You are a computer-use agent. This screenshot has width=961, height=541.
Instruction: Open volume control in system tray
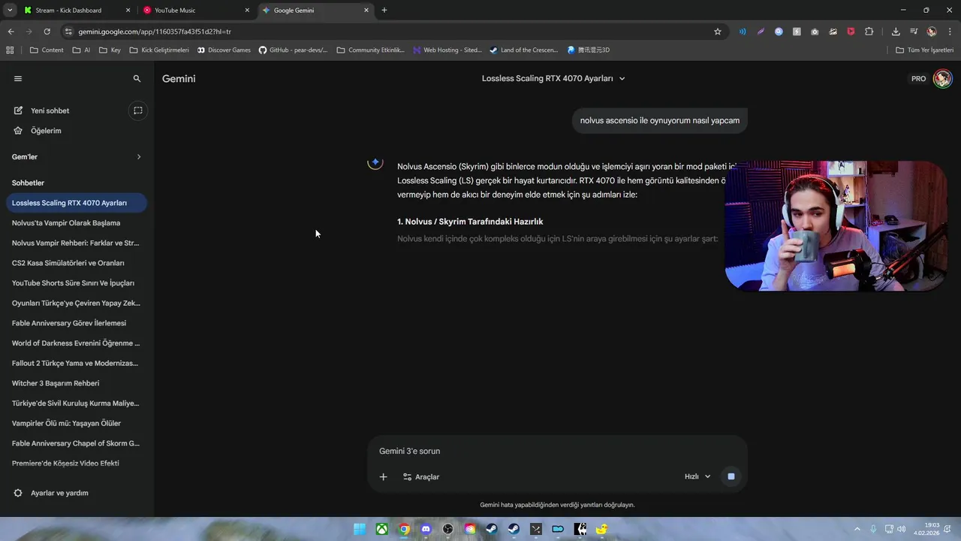click(x=901, y=529)
